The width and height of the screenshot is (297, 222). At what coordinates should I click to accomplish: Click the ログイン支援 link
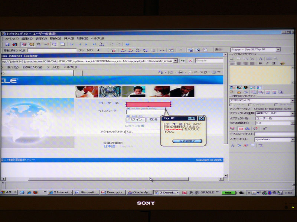pyautogui.click(x=134, y=126)
